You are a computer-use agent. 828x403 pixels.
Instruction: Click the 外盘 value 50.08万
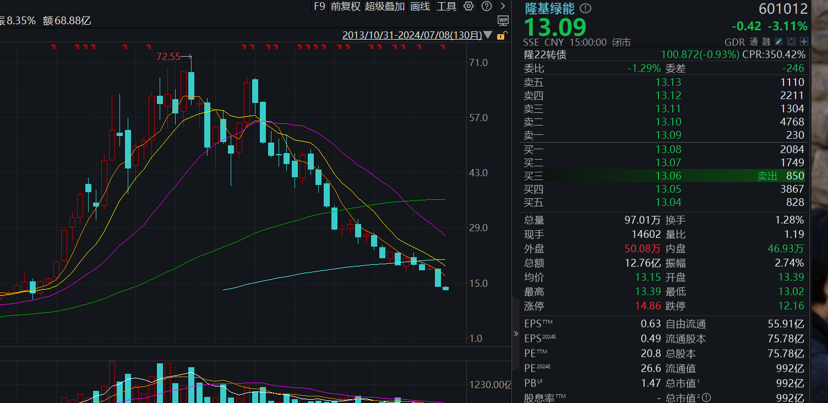point(642,248)
